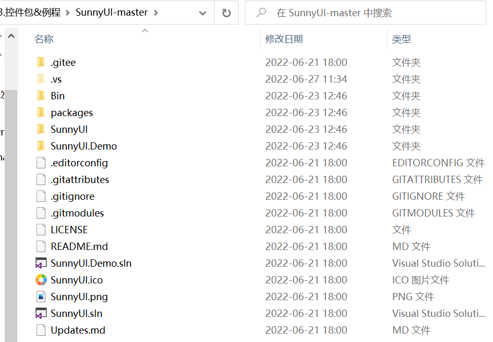Image resolution: width=493 pixels, height=342 pixels.
Task: Click the navigation pane scroll-up arrow
Action: point(11,36)
